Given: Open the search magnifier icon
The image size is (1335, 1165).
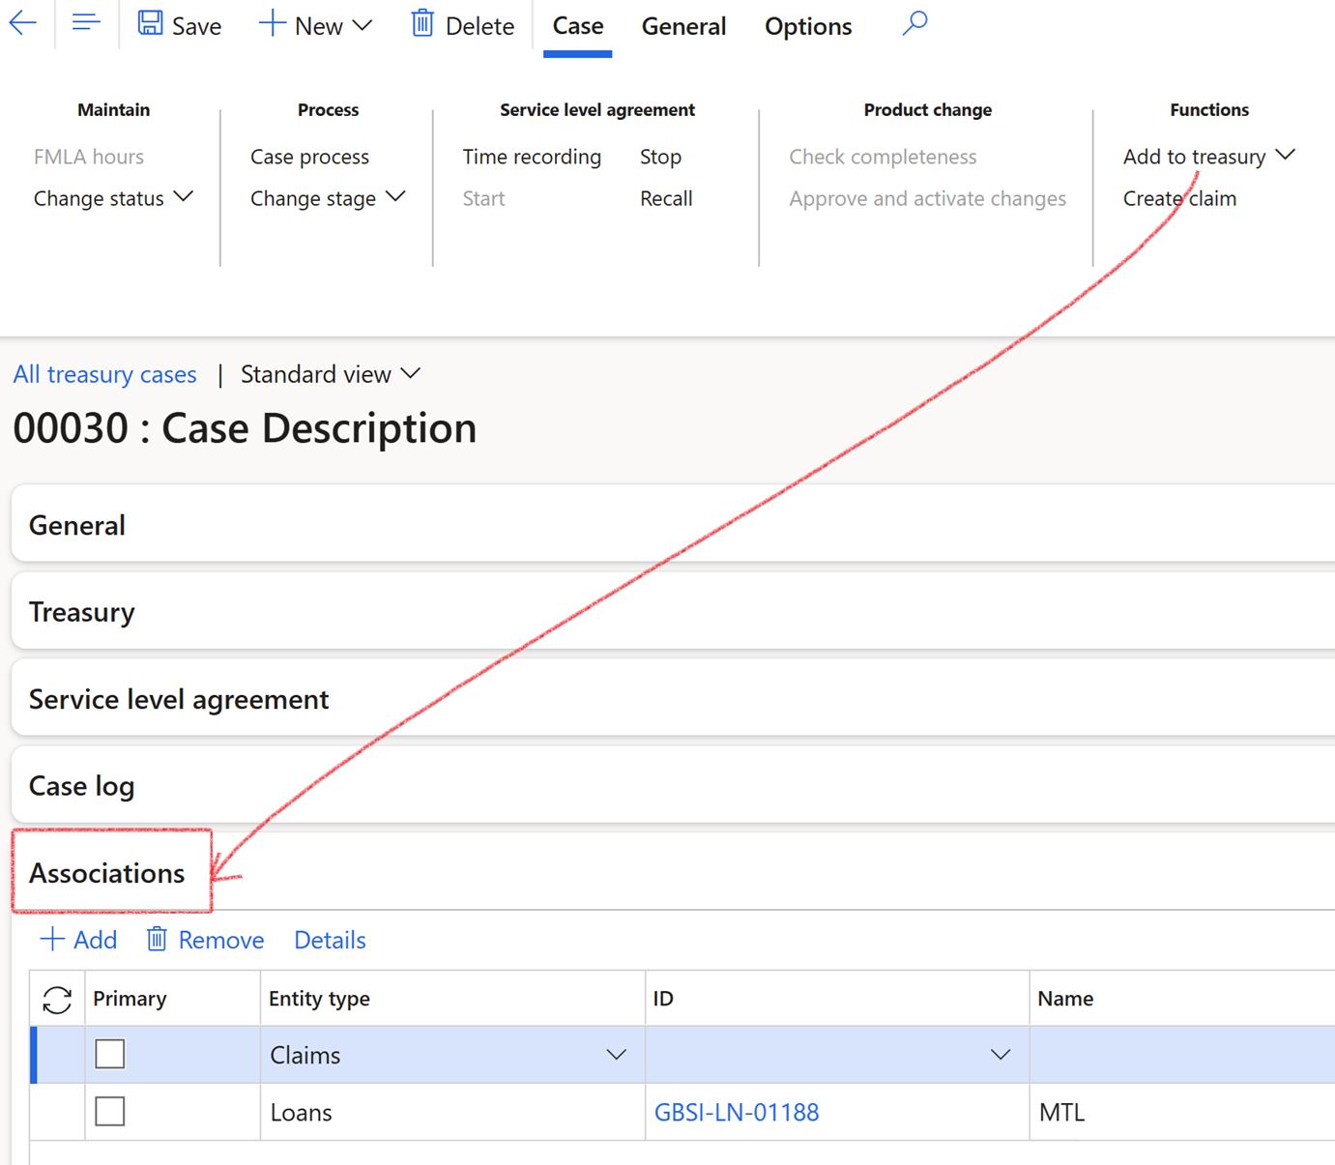Looking at the screenshot, I should [x=914, y=23].
